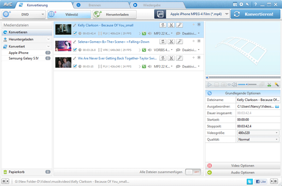Select Apple iPhone converted group
This screenshot has height=186, width=282.
pyautogui.click(x=27, y=53)
